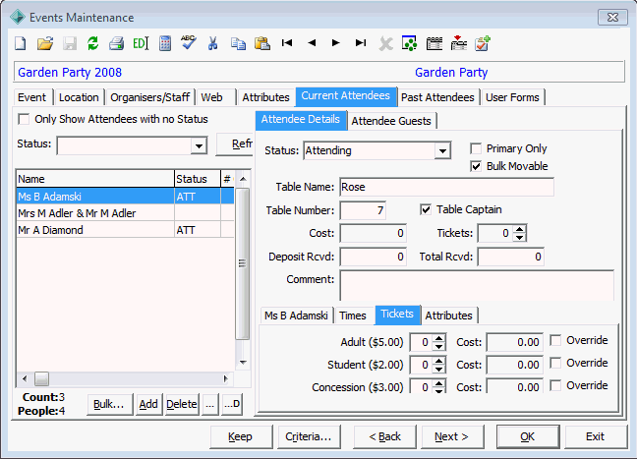Switch to the Past Attendees tab
The width and height of the screenshot is (637, 459).
(x=437, y=97)
